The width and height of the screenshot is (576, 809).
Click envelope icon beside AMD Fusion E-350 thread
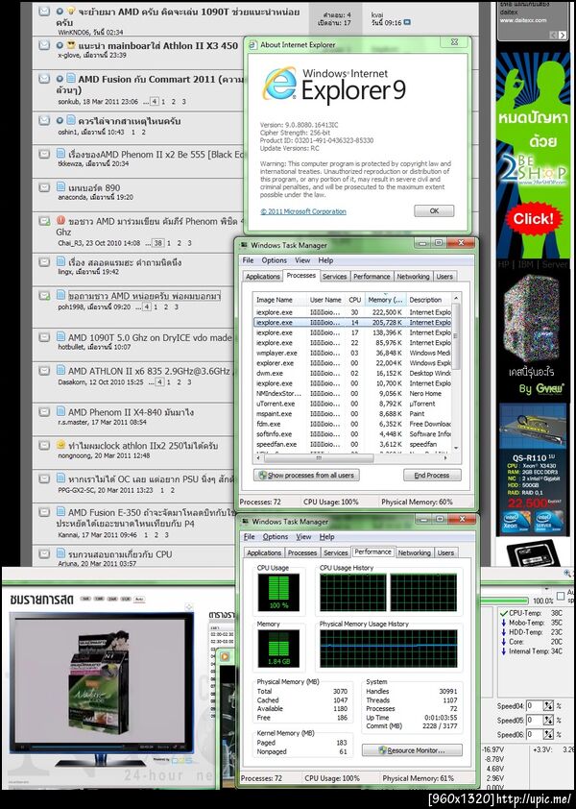[44, 512]
